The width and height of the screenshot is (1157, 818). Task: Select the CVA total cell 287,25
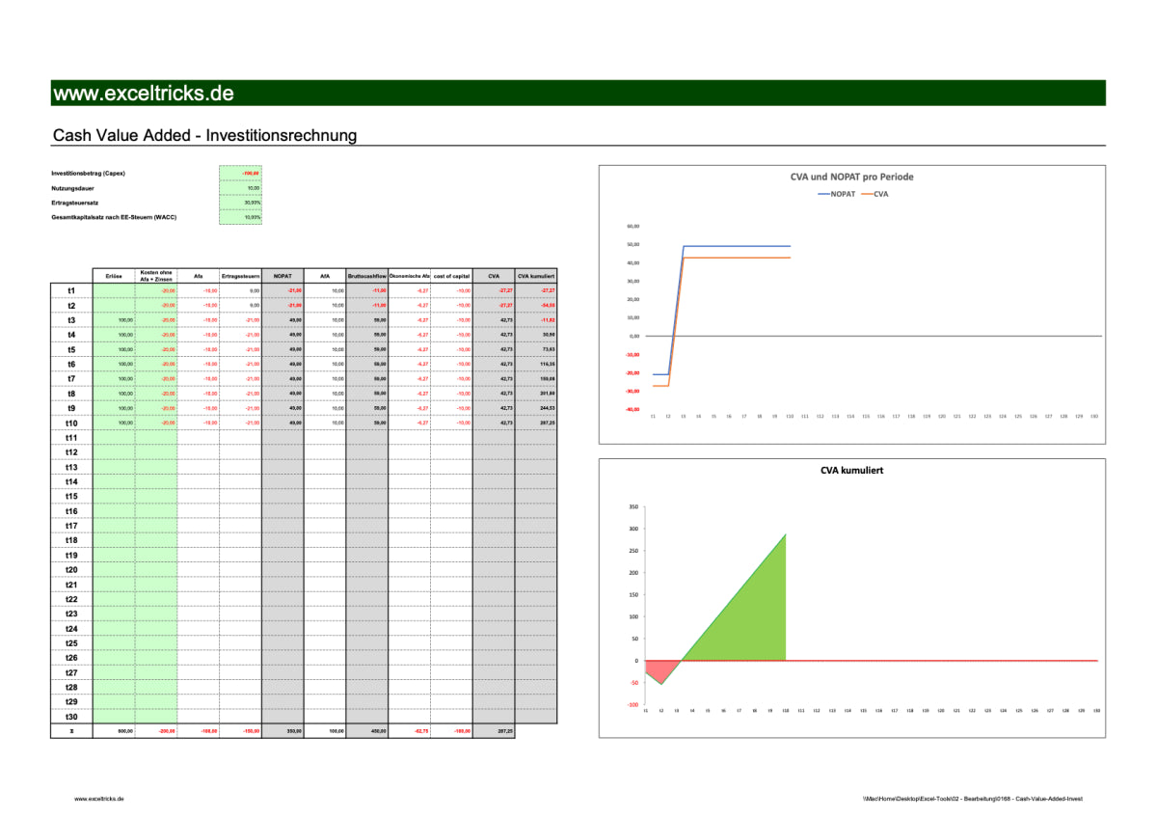pos(494,732)
